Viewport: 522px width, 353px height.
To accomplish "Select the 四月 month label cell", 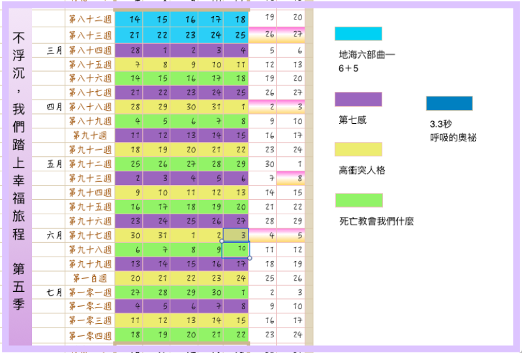I will 48,107.
